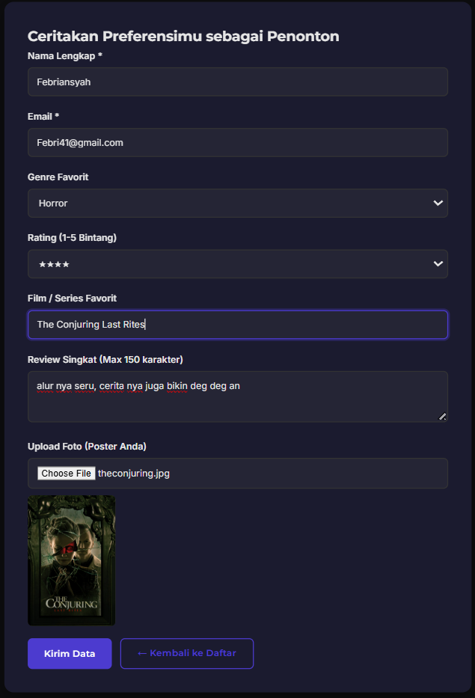Image resolution: width=475 pixels, height=698 pixels.
Task: Go back via Kembali ke Daftar
Action: click(x=187, y=653)
